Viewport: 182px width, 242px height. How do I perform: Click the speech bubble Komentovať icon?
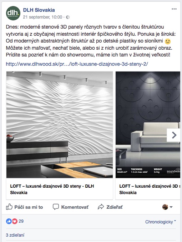56,207
